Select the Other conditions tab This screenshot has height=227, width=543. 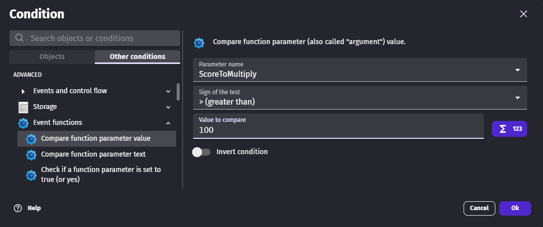(x=137, y=57)
